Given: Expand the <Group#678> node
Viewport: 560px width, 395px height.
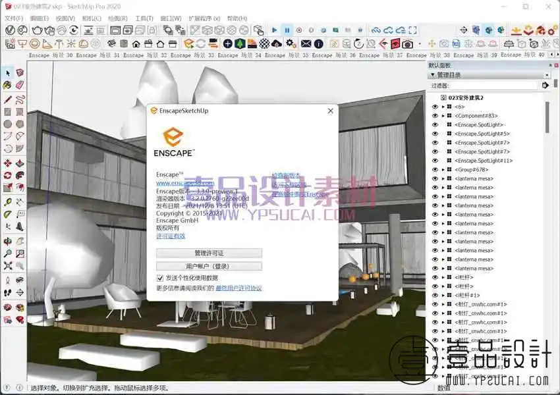Looking at the screenshot, I should (443, 169).
